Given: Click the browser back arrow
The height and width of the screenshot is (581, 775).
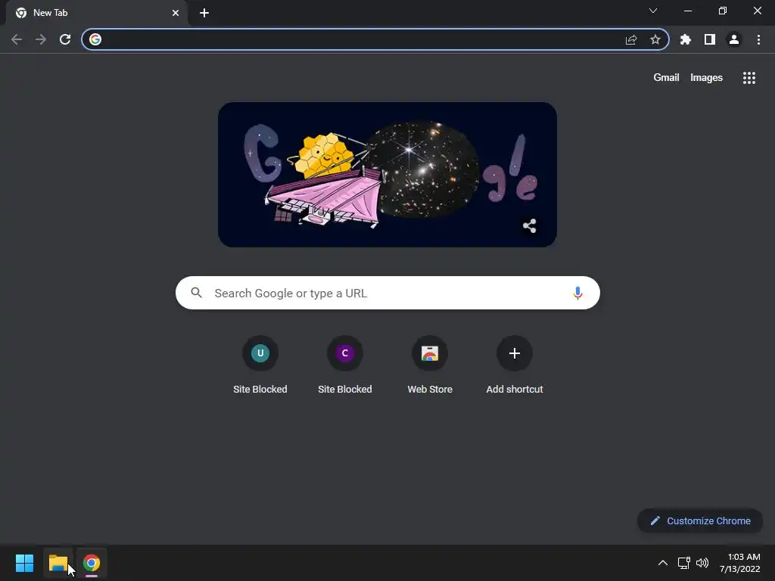Looking at the screenshot, I should point(17,39).
